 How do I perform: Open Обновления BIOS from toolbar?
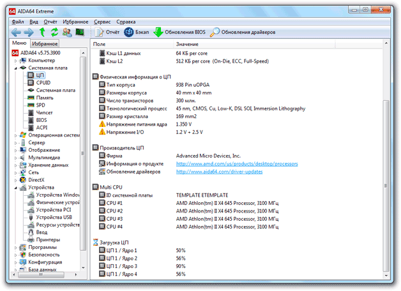click(179, 32)
